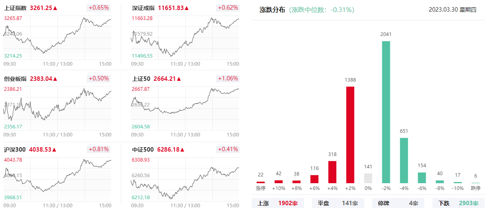Click the 平盘 141家 summary box
Viewport: 485px width, 208px height.
338,203
